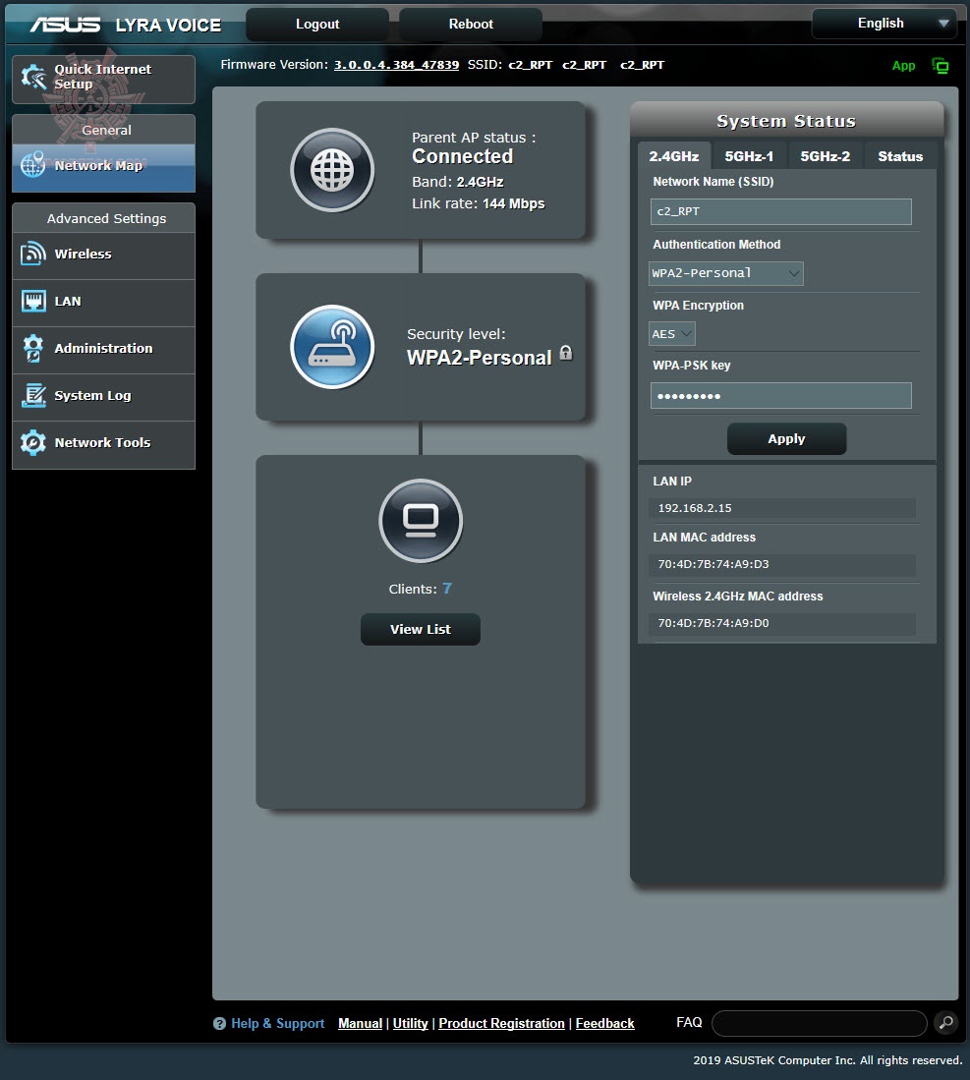
Task: Click the padlock icon beside WPA2-Personal
Action: click(x=566, y=353)
